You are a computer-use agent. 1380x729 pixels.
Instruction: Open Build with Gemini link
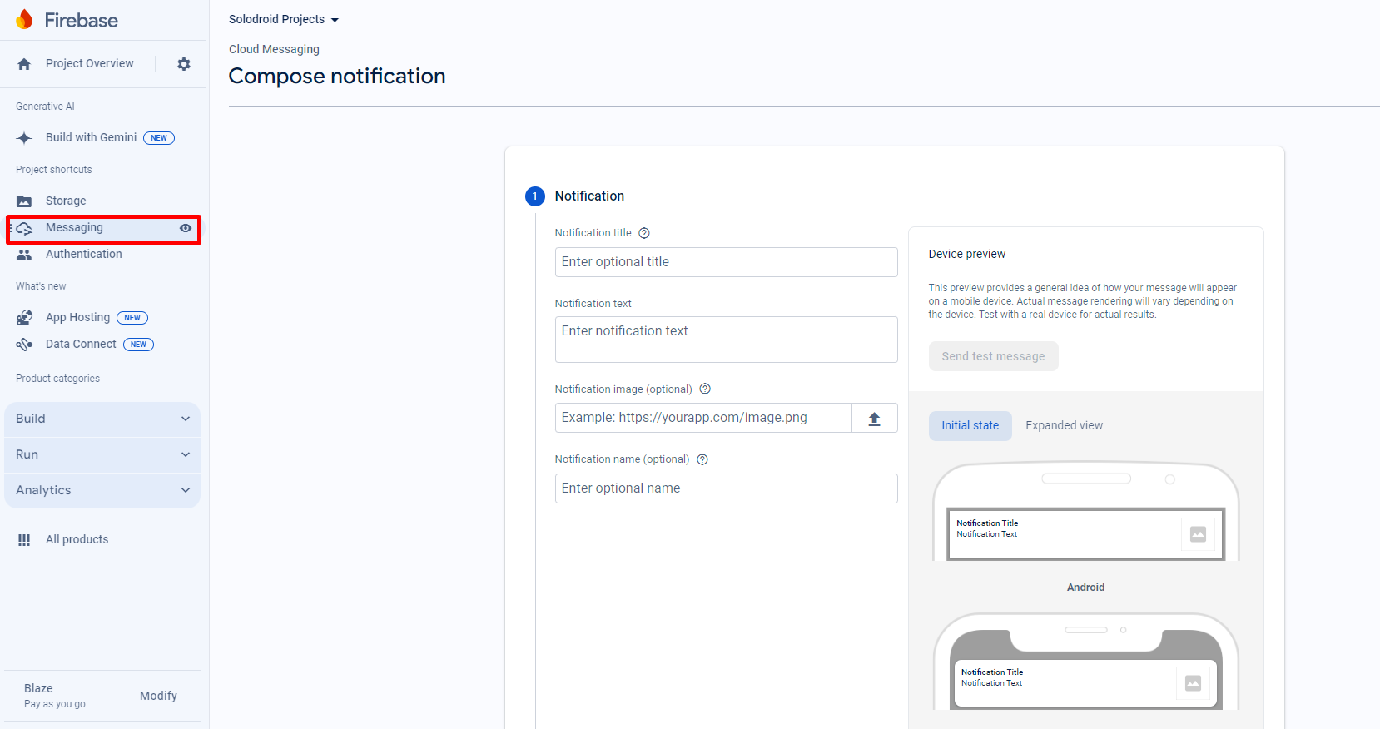[91, 138]
